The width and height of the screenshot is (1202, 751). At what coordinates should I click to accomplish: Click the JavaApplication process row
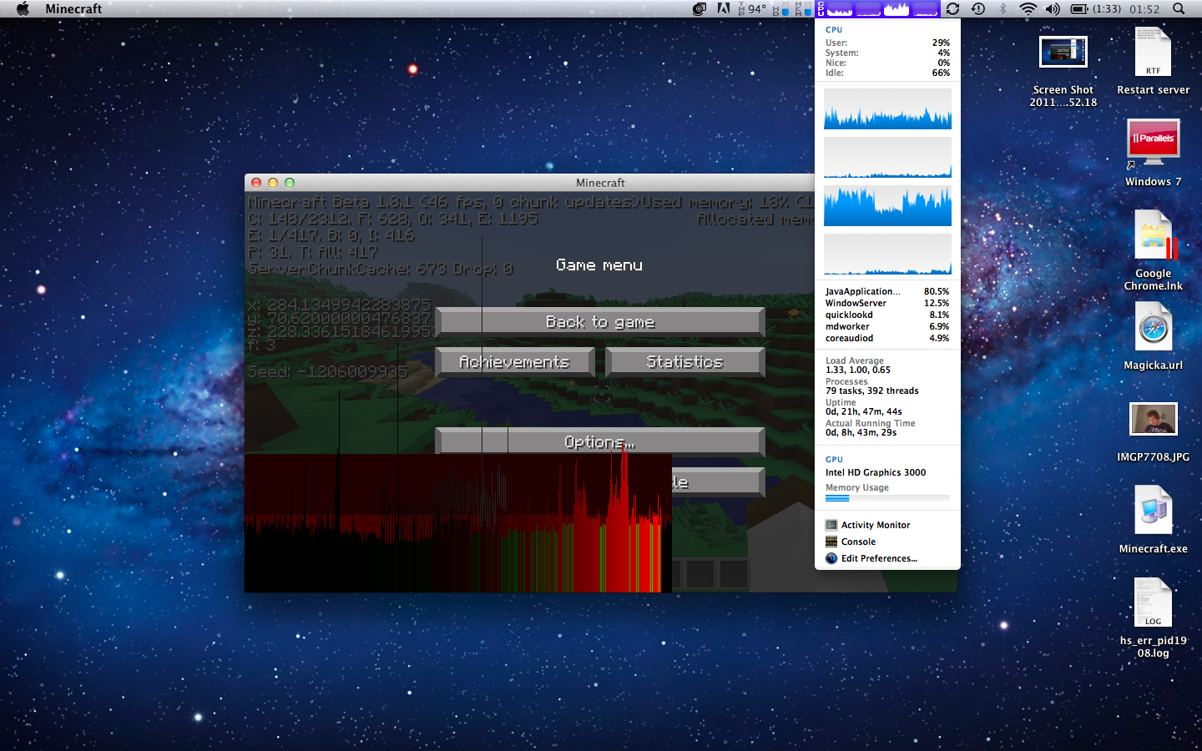tap(887, 291)
